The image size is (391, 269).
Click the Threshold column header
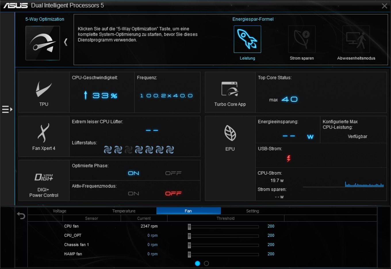(x=226, y=218)
